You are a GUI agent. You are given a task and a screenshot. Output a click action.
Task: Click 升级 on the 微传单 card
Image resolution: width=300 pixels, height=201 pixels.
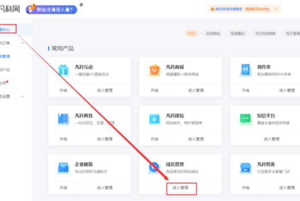[x=246, y=90]
